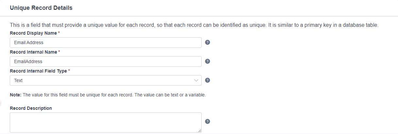This screenshot has width=398, height=134.
Task: Click the primary key explanation paragraph
Action: [x=194, y=25]
